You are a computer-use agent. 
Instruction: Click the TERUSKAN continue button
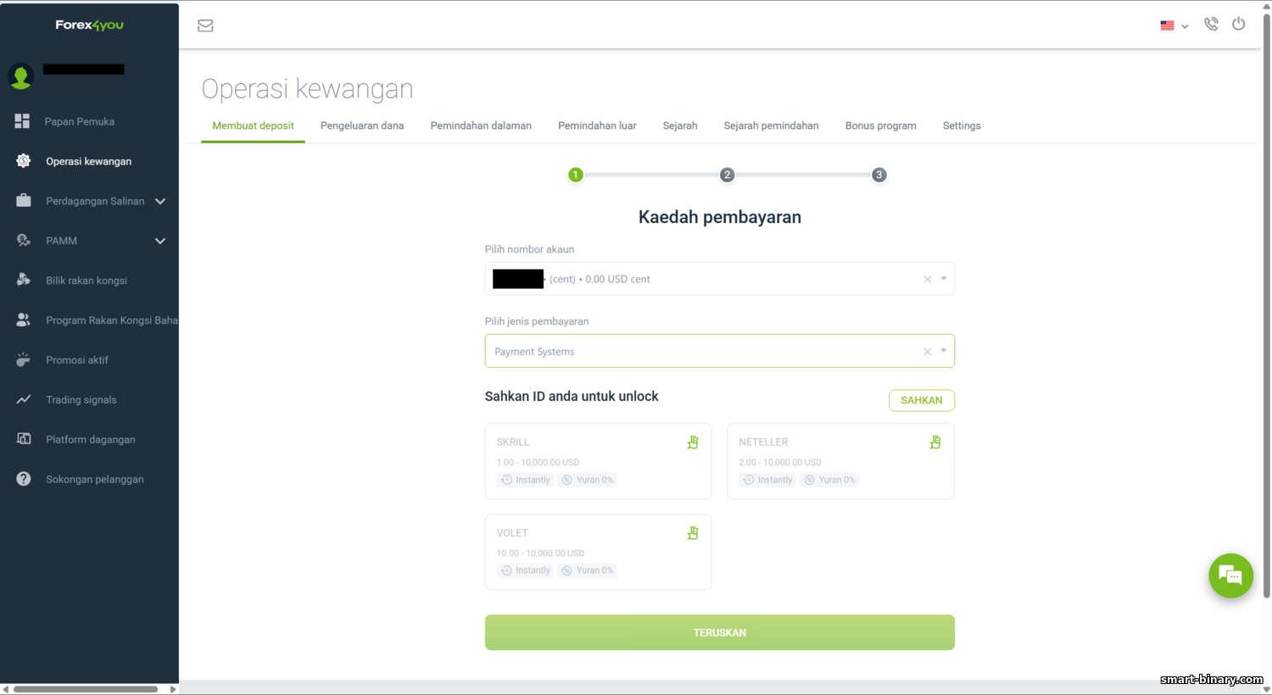coord(719,632)
